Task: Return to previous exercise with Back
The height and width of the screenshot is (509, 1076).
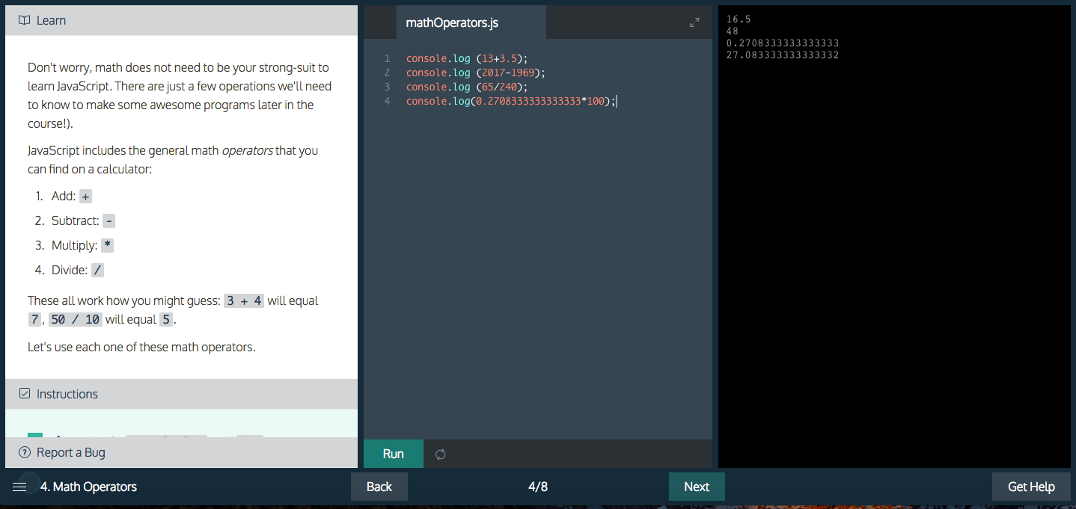Action: pyautogui.click(x=379, y=487)
